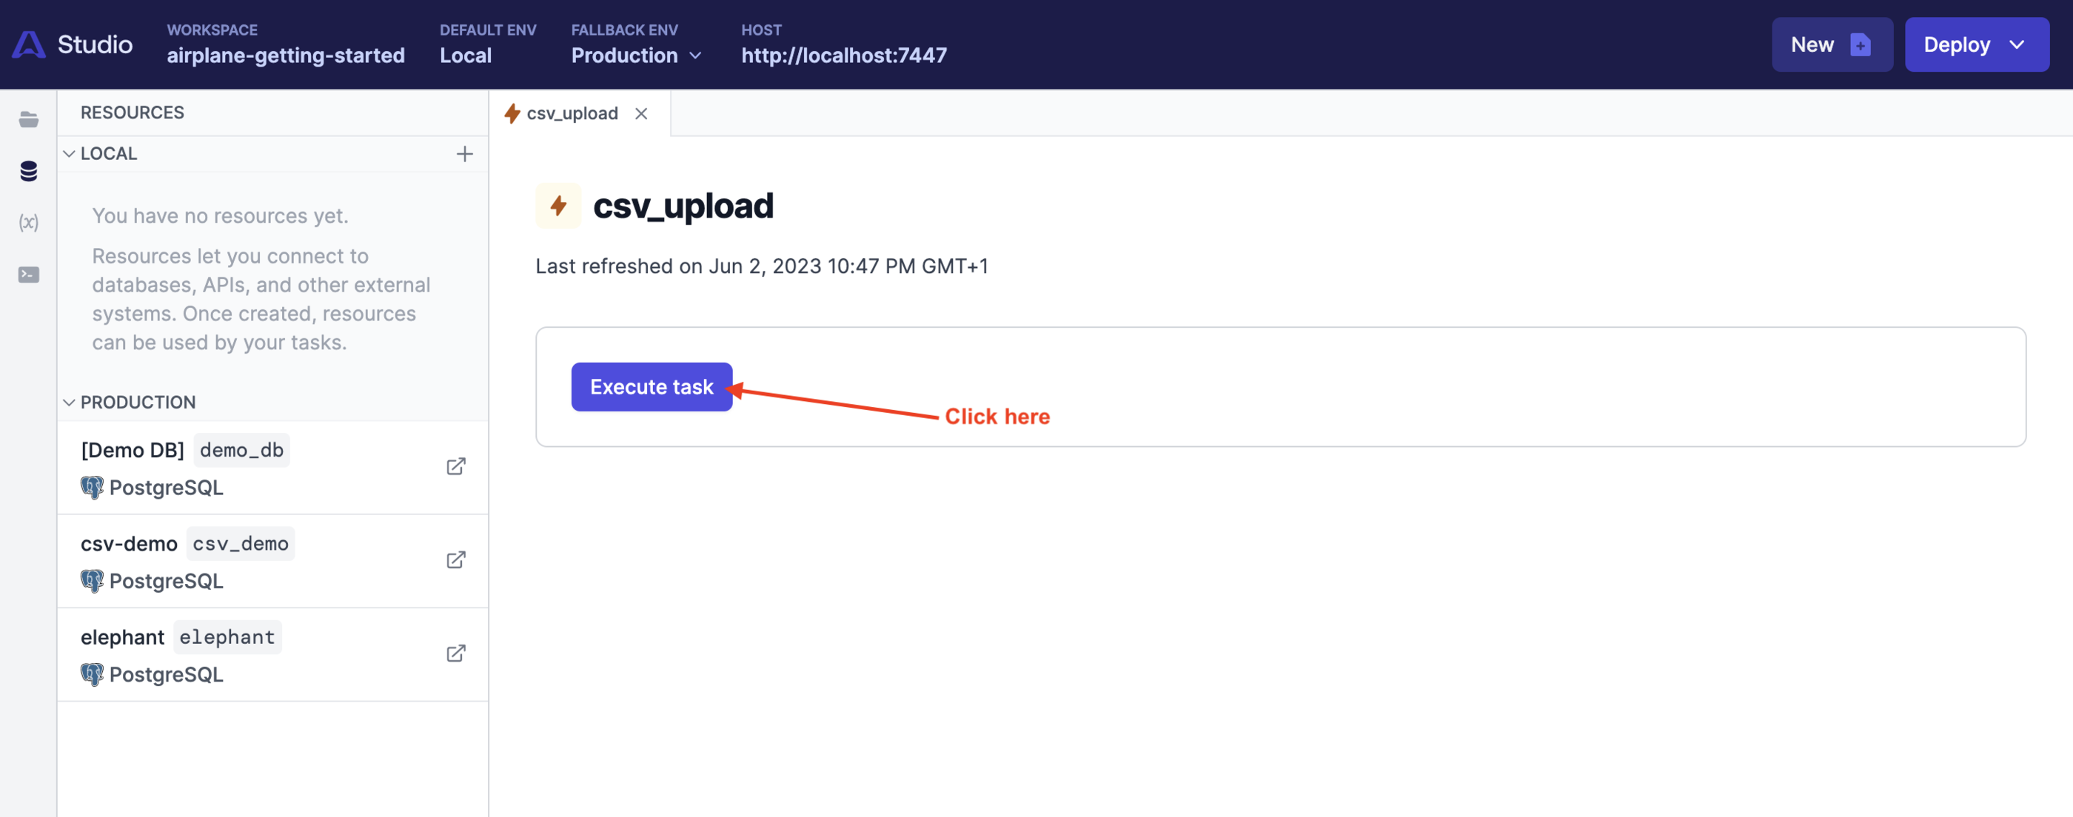Image resolution: width=2073 pixels, height=817 pixels.
Task: Select the elephant resource row
Action: tap(272, 655)
